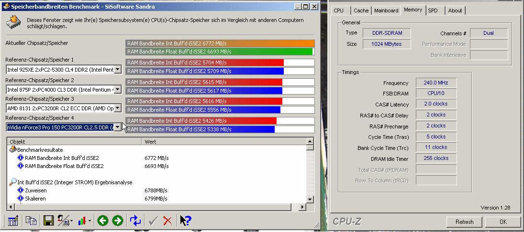The height and width of the screenshot is (232, 524).
Task: Select the 6693 MB/s value in Wert column
Action: (x=156, y=166)
